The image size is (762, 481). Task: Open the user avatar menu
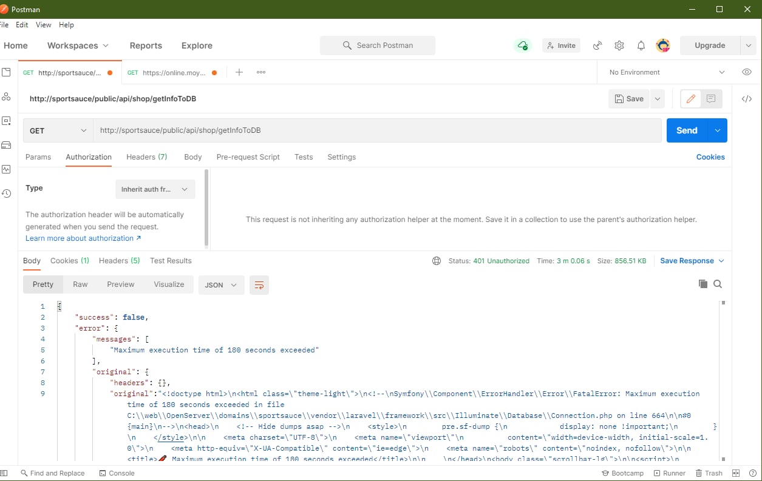(x=663, y=45)
